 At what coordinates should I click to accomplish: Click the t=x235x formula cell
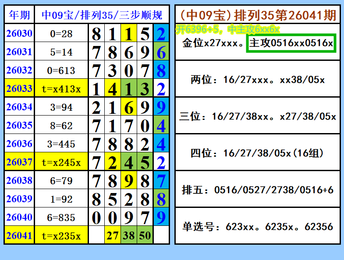pyautogui.click(x=61, y=235)
